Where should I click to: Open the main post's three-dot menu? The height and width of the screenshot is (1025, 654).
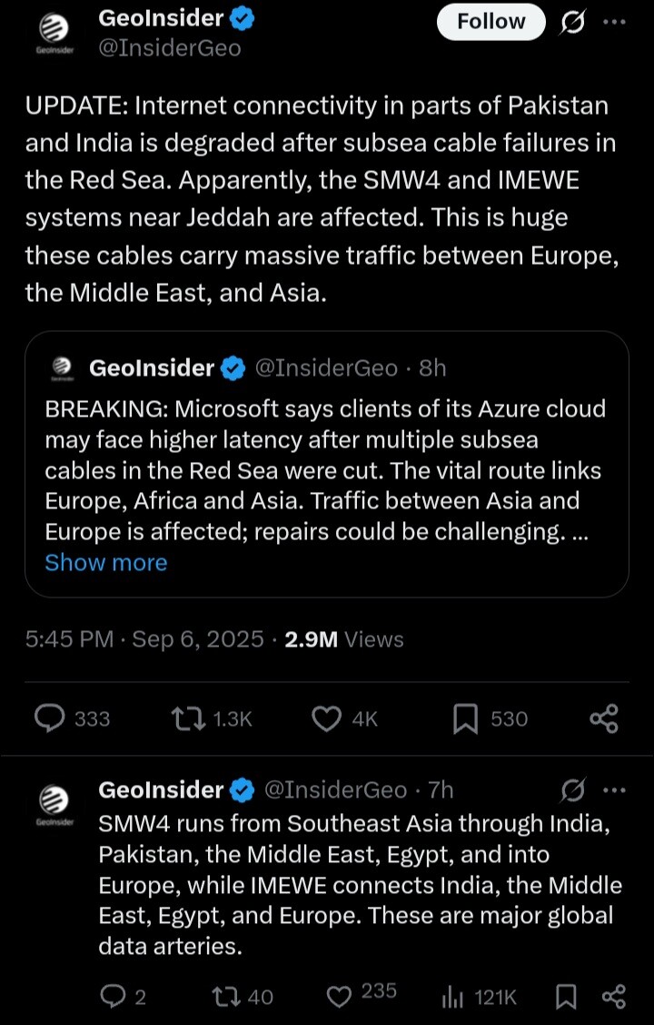[615, 22]
